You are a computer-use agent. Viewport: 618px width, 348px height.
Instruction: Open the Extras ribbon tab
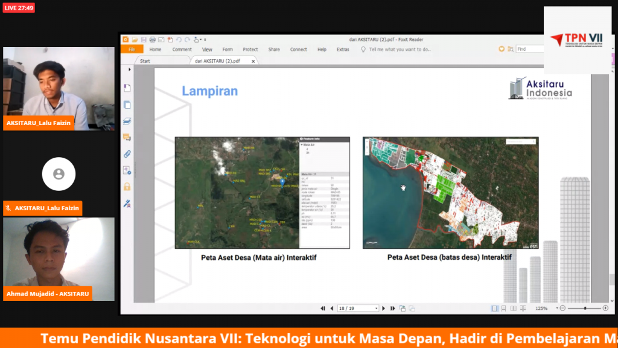click(343, 50)
